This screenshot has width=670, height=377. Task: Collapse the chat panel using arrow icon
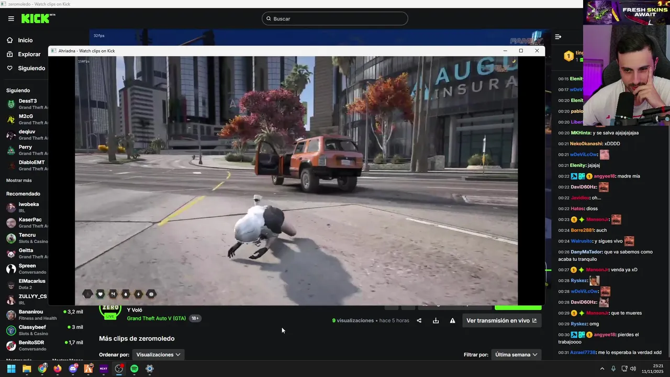tap(558, 37)
